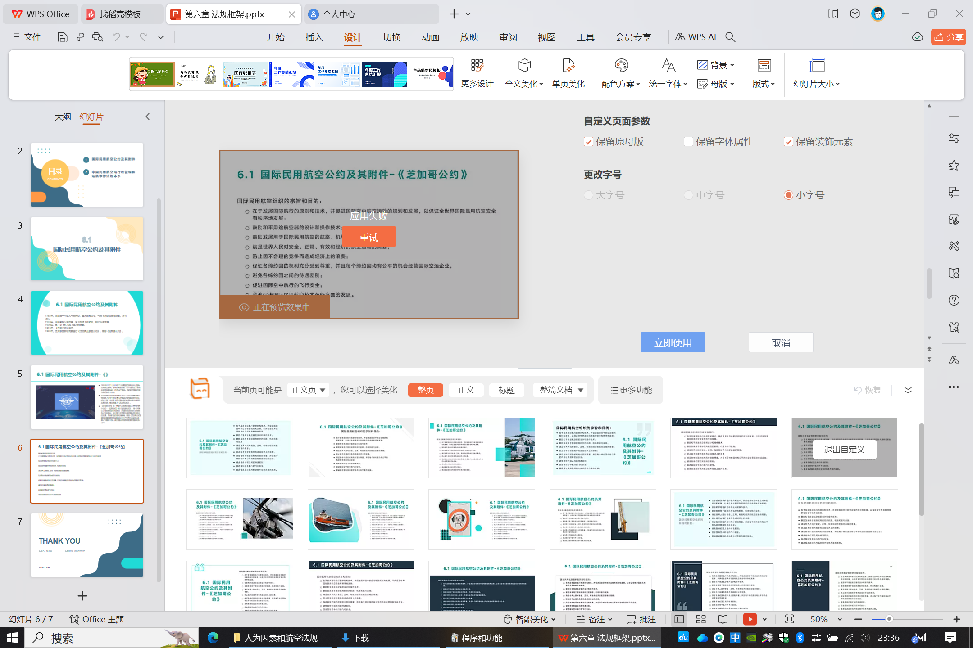The image size is (973, 648).
Task: Start slideshow with the red play button
Action: pyautogui.click(x=750, y=619)
